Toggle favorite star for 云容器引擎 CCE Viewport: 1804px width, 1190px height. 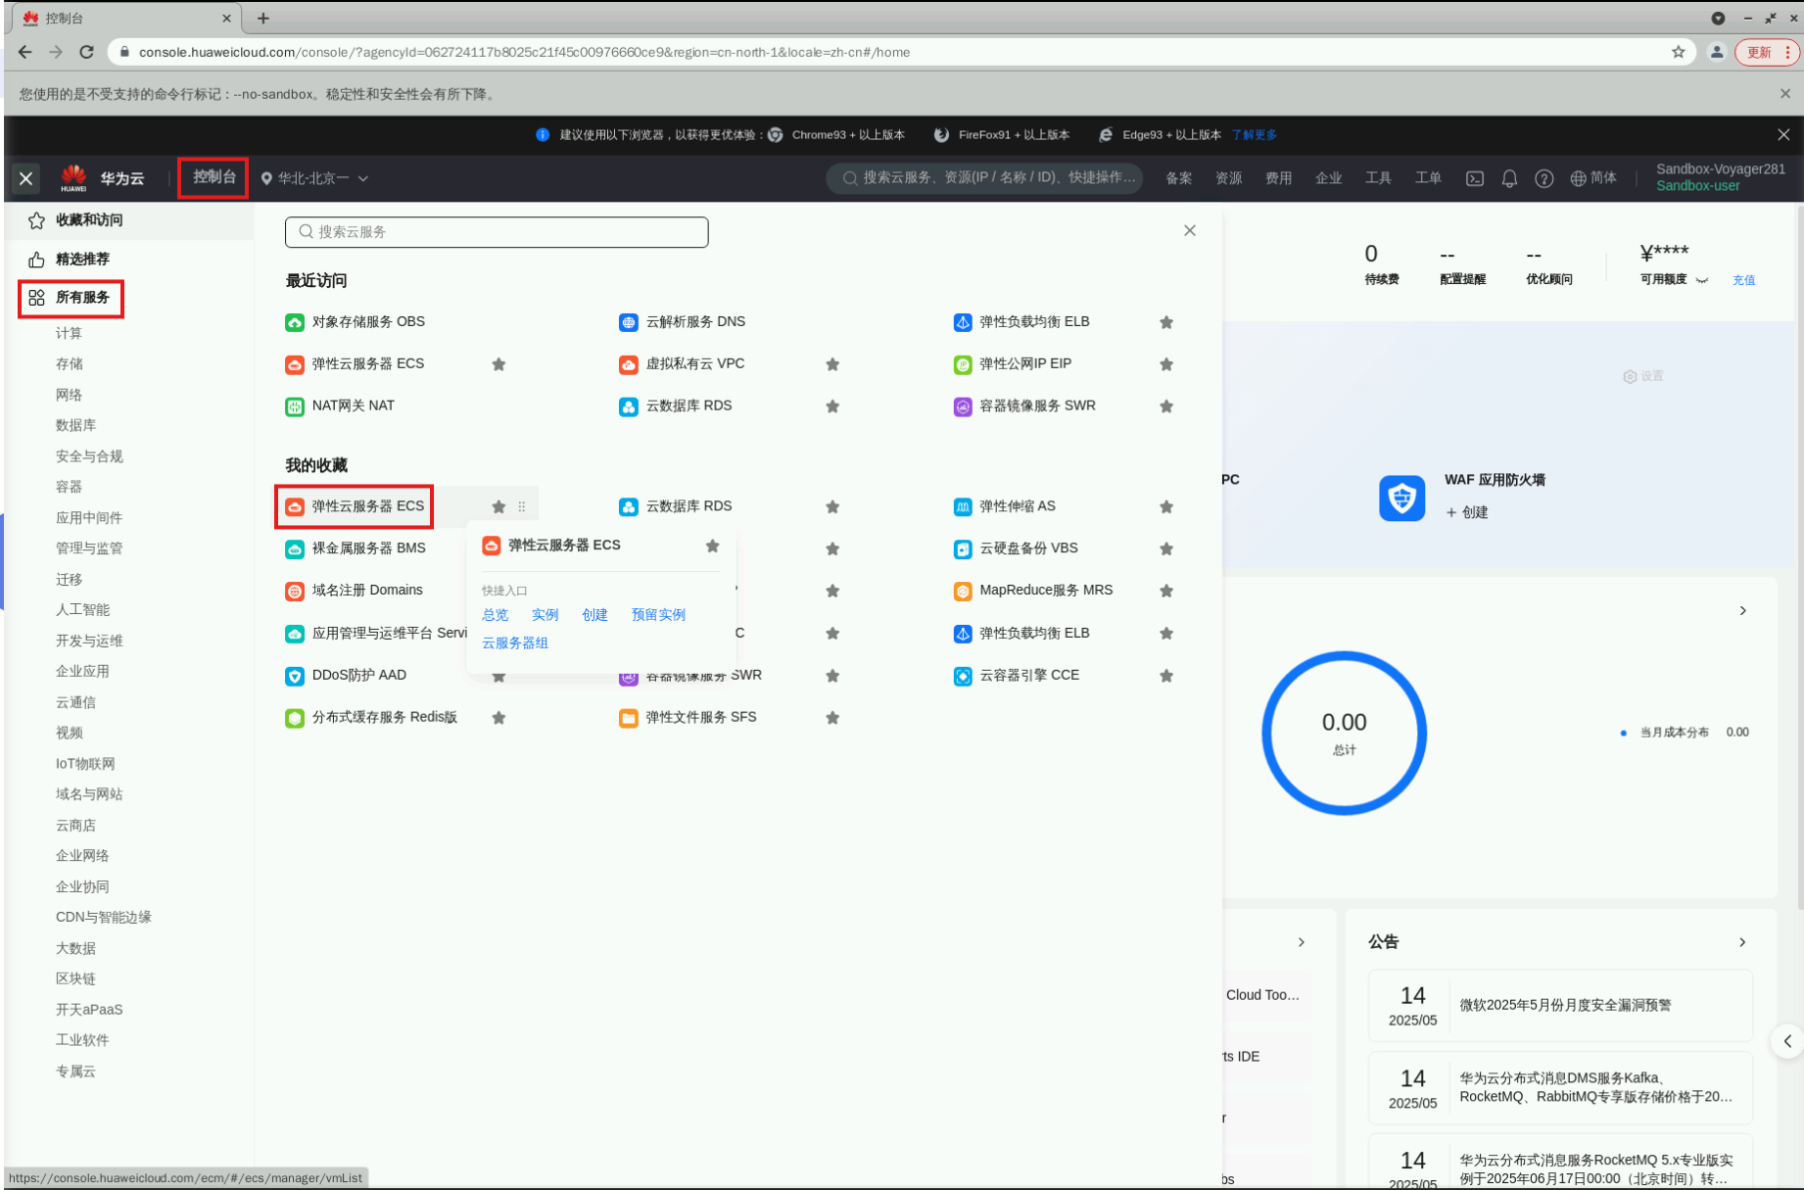pyautogui.click(x=1165, y=676)
